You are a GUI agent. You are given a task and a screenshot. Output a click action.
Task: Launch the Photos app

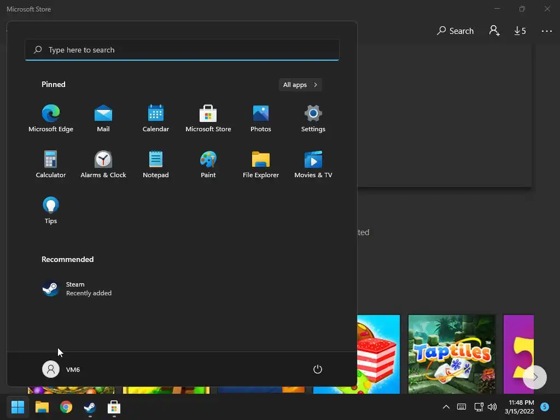coord(261,119)
